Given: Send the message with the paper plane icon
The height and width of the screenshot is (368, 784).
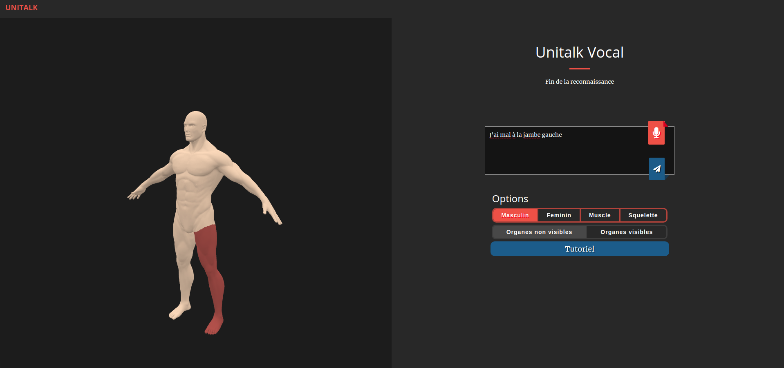Looking at the screenshot, I should 656,169.
